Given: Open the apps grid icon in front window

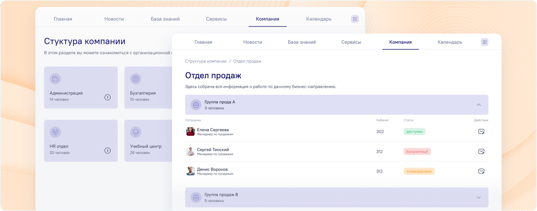Looking at the screenshot, I should coord(484,42).
